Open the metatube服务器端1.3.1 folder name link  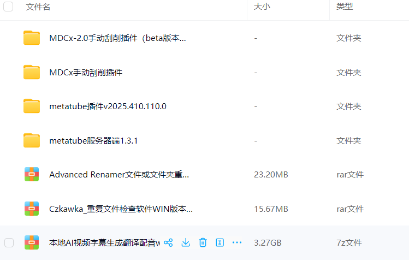tap(93, 140)
